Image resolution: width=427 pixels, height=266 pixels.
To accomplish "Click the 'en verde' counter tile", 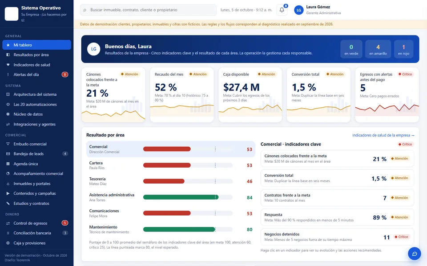I will 351,49.
